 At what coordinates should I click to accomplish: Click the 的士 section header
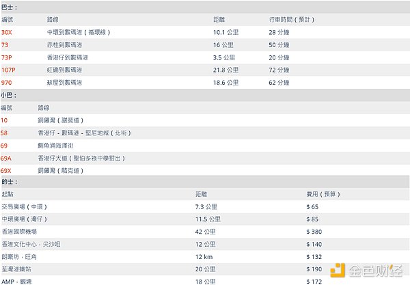(10, 182)
